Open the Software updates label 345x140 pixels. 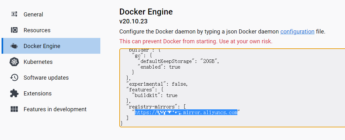click(x=46, y=78)
